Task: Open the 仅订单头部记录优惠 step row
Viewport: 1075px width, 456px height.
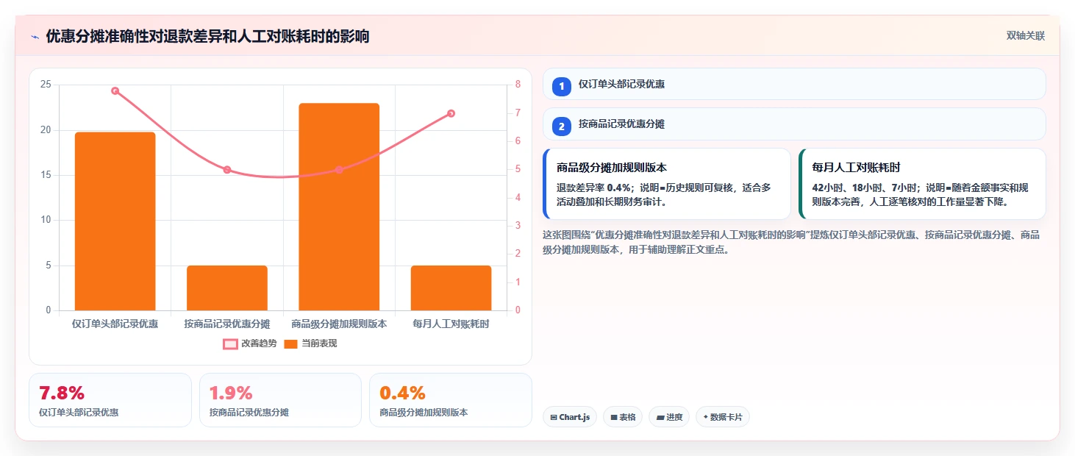Action: (794, 84)
